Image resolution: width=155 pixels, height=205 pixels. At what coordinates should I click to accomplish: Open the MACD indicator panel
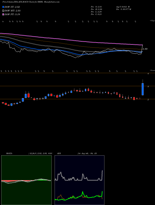point(26,180)
